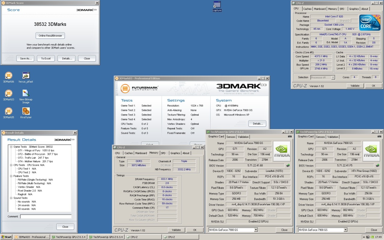Click screenshot camera icon in Leadtek GPU-Z window
Viewport: 384px width, 240px height.
click(290, 136)
